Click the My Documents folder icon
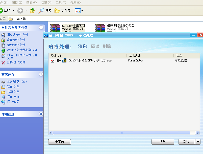The width and height of the screenshot is (203, 154). 3,87
